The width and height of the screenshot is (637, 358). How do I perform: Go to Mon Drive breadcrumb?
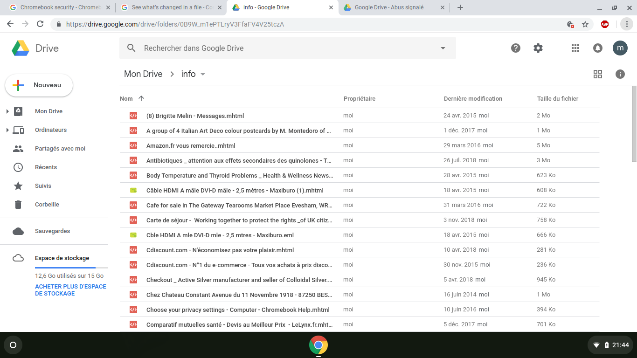click(x=143, y=74)
